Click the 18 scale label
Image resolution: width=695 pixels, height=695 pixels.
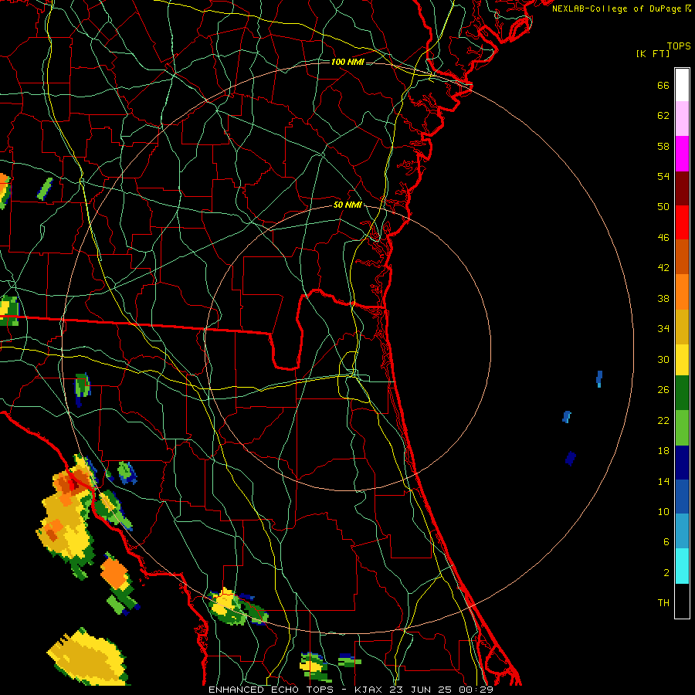[663, 451]
